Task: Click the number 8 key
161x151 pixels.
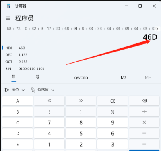Action: point(81,122)
